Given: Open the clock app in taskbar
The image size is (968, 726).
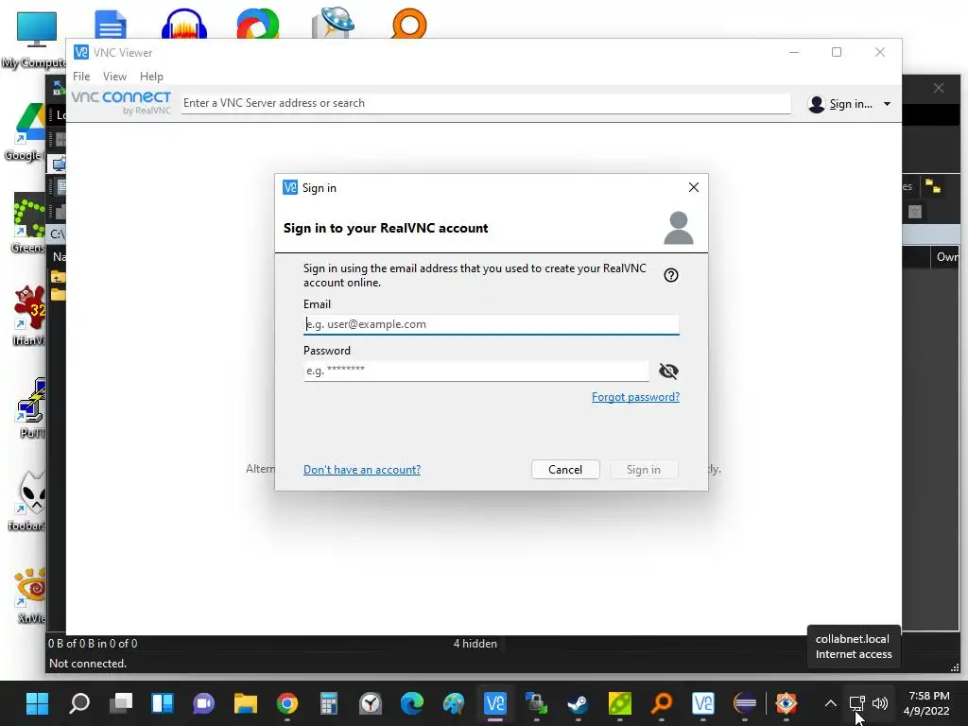Looking at the screenshot, I should (x=371, y=703).
